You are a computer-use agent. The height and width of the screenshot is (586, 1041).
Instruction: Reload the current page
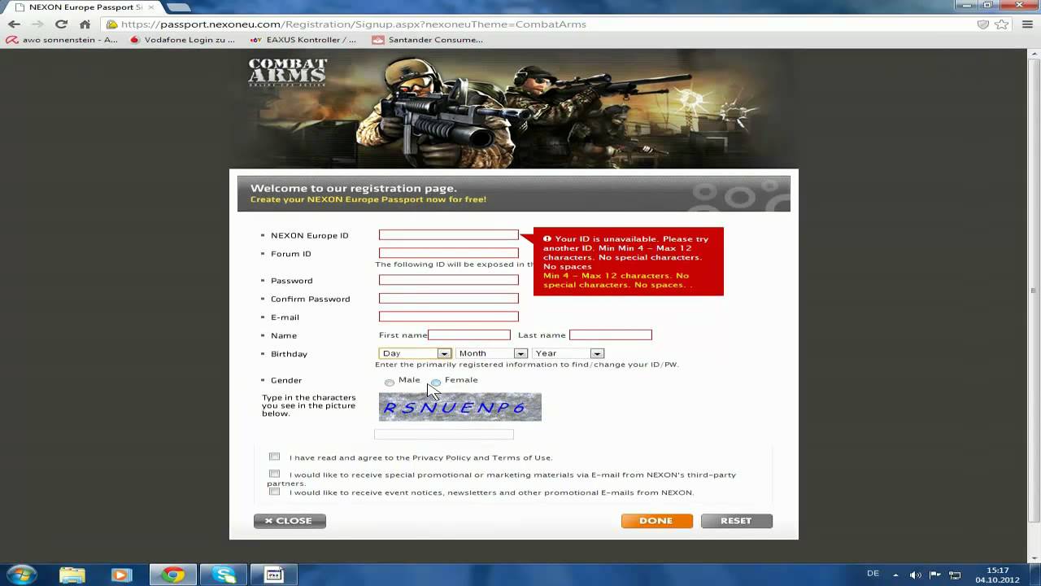click(61, 24)
